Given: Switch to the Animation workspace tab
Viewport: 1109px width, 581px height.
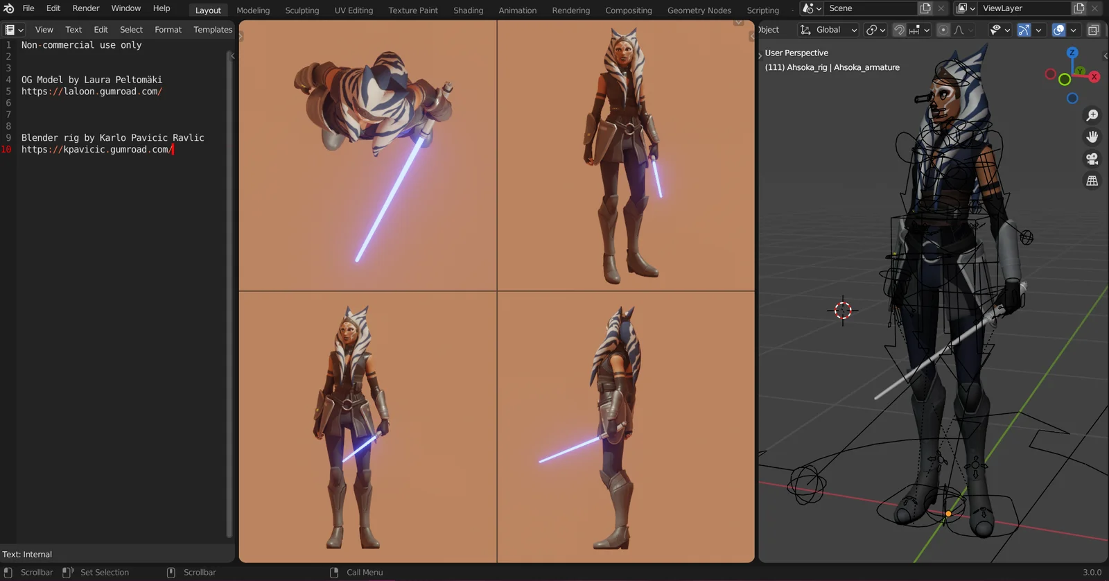Looking at the screenshot, I should click(518, 10).
